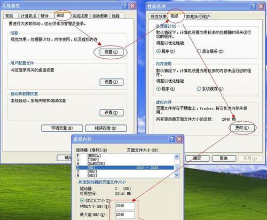267x220 pixels.
Task: Open the 视觉效果 tab in 性能选项
Action: tap(158, 17)
